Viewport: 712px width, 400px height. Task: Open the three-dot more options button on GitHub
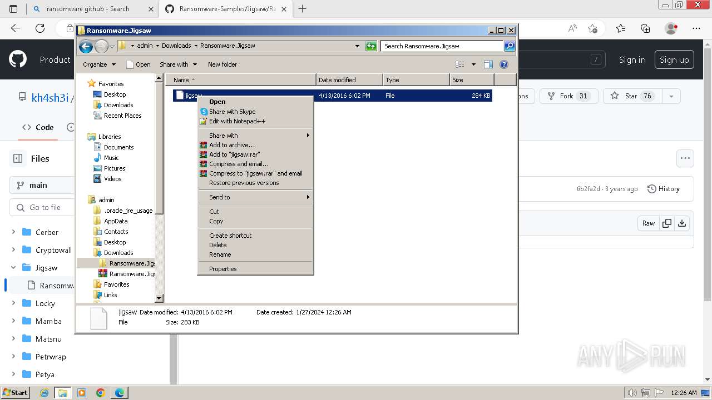tap(685, 158)
